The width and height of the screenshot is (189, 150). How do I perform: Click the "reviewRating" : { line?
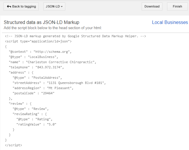30,114
